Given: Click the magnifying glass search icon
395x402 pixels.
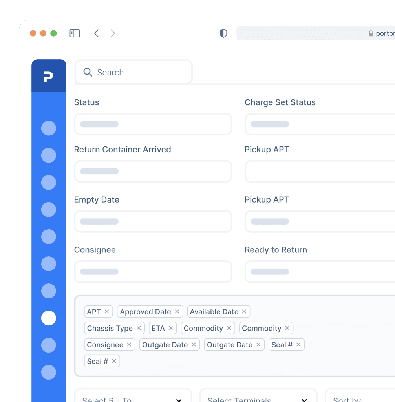Looking at the screenshot, I should tap(88, 72).
